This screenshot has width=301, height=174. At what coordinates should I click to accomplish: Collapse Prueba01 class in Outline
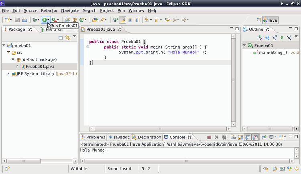(x=244, y=45)
